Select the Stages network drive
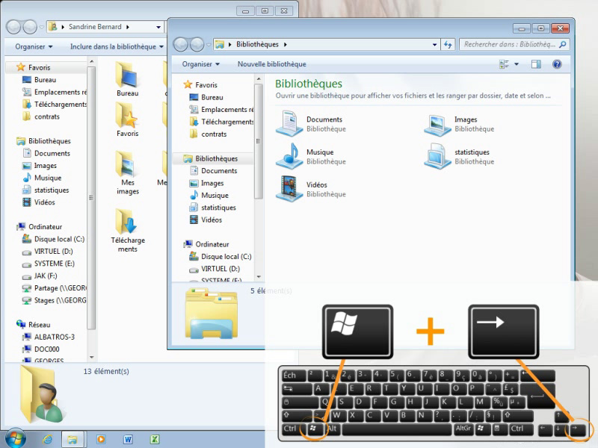 point(60,300)
